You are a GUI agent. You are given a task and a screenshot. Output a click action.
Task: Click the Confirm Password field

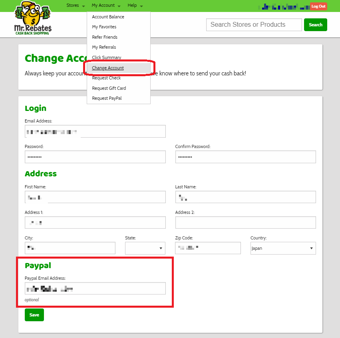pyautogui.click(x=245, y=157)
